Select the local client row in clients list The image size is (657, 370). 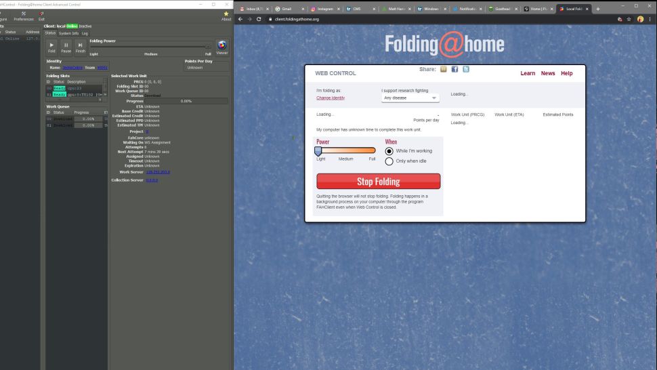pyautogui.click(x=20, y=39)
